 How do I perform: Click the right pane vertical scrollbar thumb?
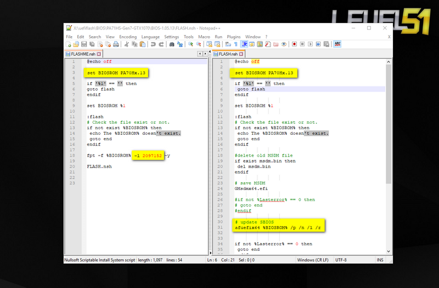pyautogui.click(x=389, y=124)
